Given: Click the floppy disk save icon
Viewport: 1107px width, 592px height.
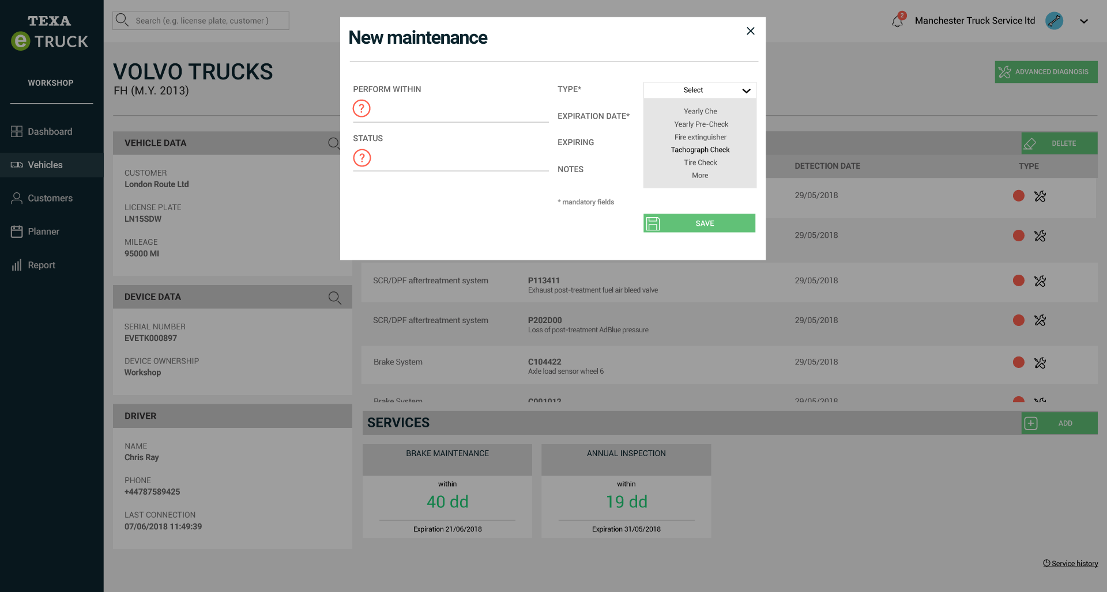Looking at the screenshot, I should click(653, 223).
